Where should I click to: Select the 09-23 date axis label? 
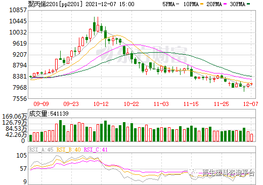pos(71,104)
